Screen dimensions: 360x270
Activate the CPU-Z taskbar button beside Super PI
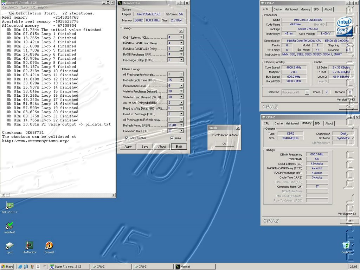click(x=111, y=266)
